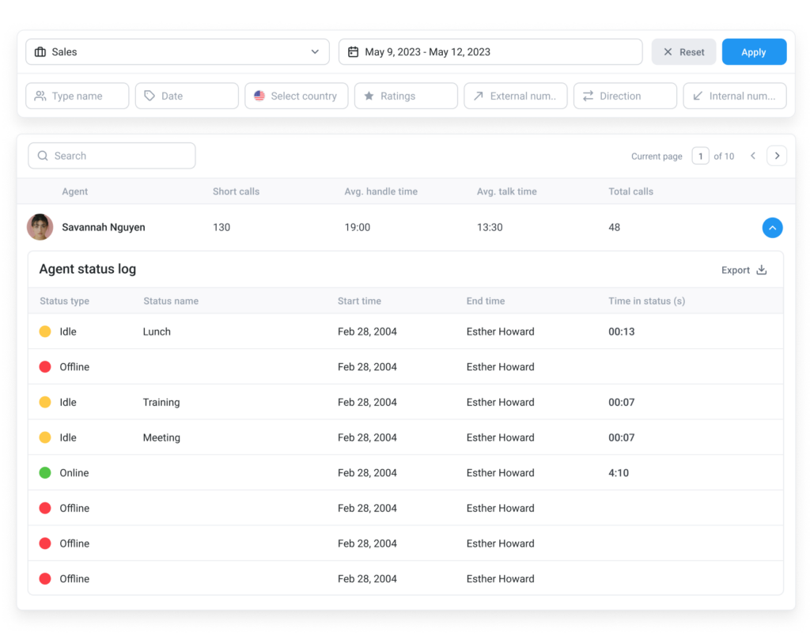
Task: Click the Export download icon
Action: 762,270
